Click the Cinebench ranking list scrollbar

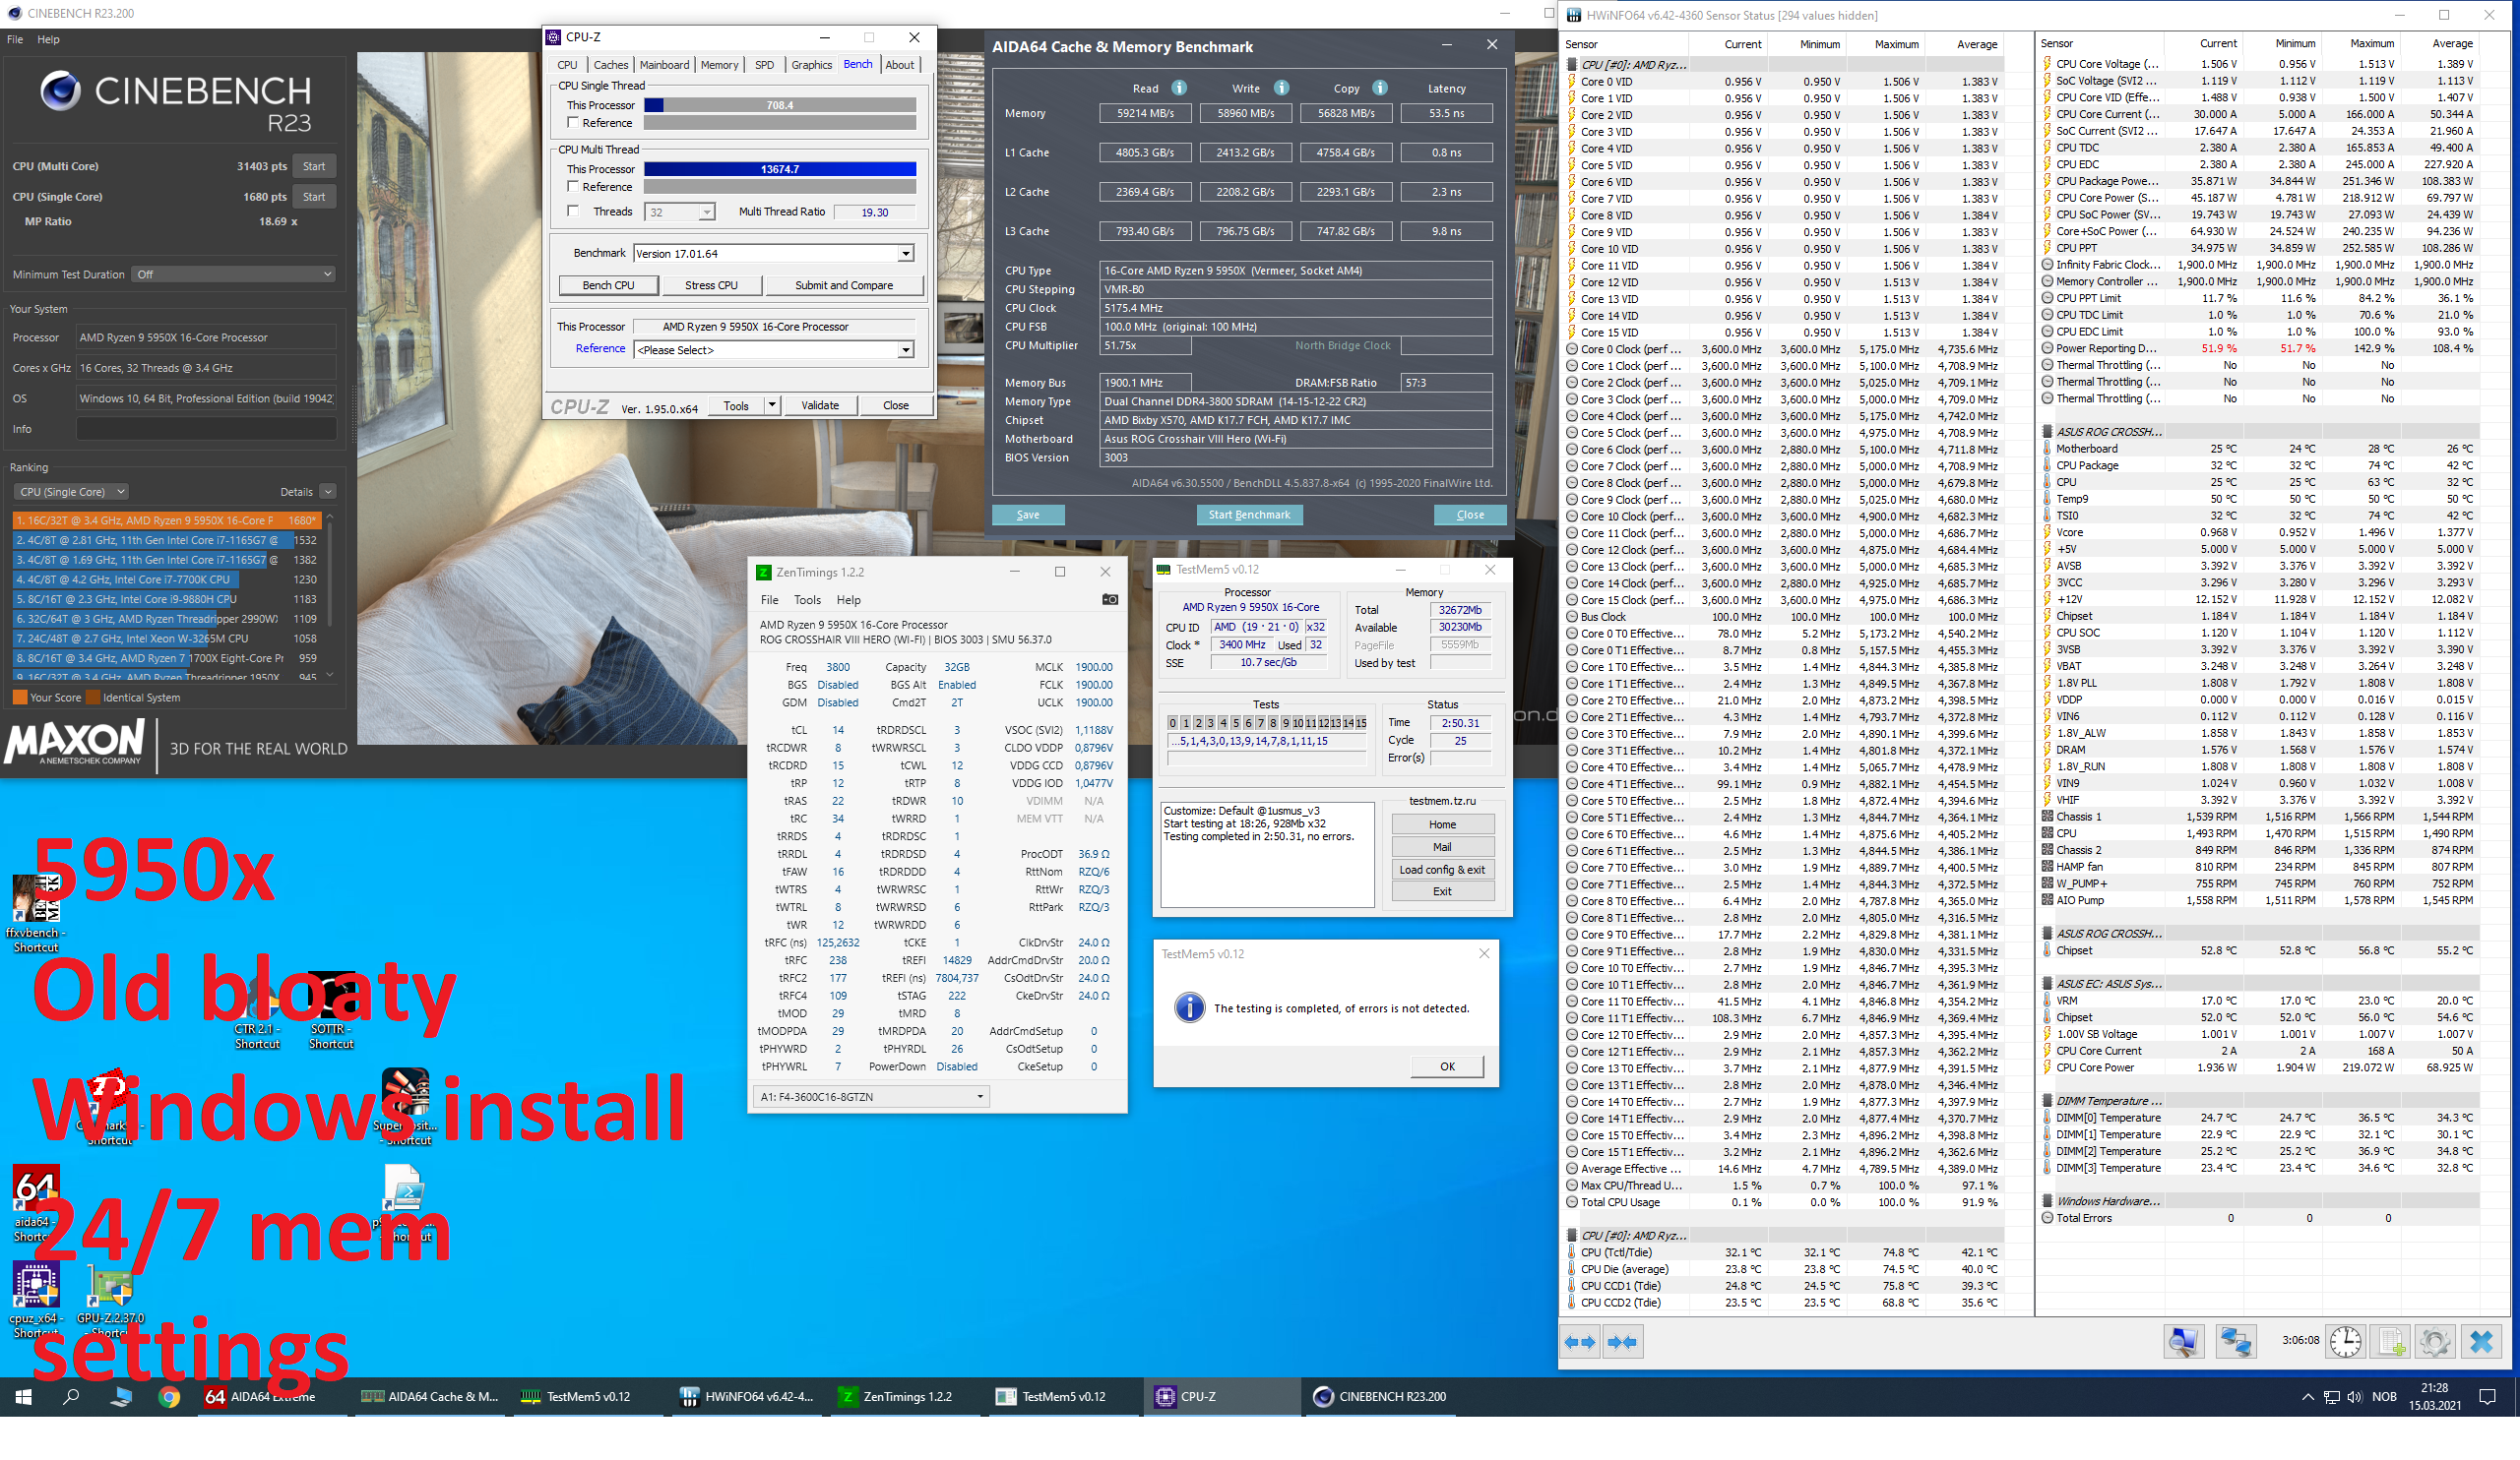coord(329,596)
